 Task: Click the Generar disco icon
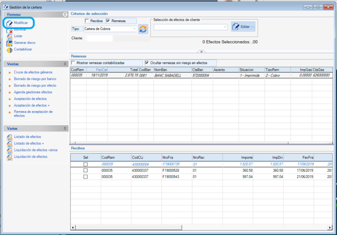9,44
